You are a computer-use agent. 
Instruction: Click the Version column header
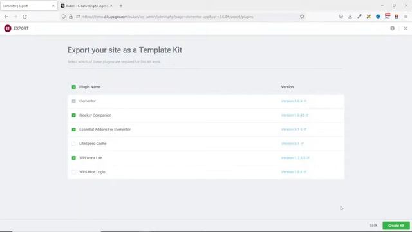[x=287, y=87]
